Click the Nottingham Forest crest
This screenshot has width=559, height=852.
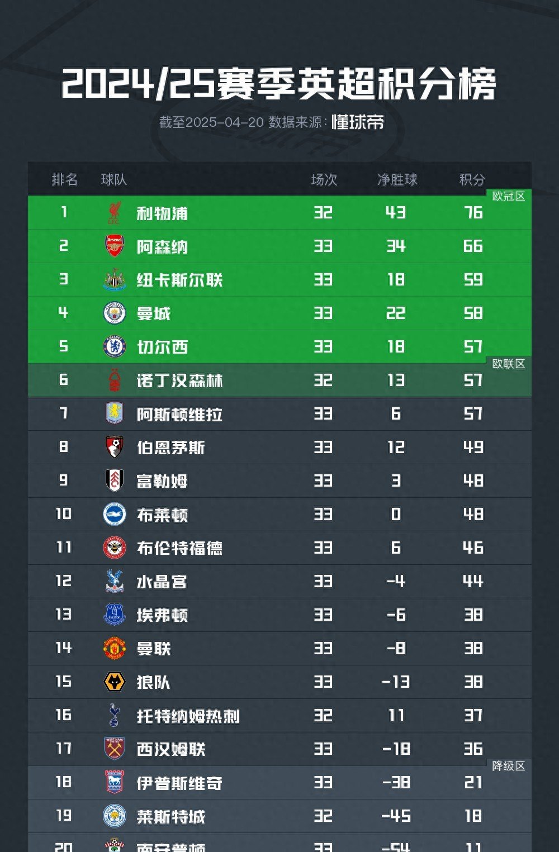(x=114, y=380)
